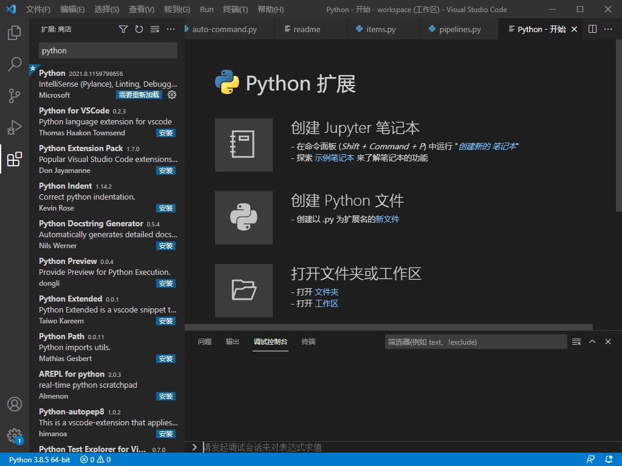Screen dimensions: 622x466
Task: Refresh the extensions list
Action: coord(138,29)
